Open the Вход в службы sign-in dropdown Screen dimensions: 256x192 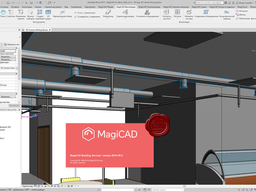click(246, 3)
